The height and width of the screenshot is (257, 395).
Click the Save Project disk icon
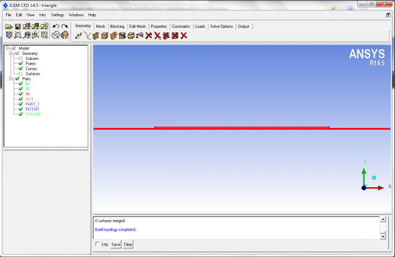(x=18, y=27)
